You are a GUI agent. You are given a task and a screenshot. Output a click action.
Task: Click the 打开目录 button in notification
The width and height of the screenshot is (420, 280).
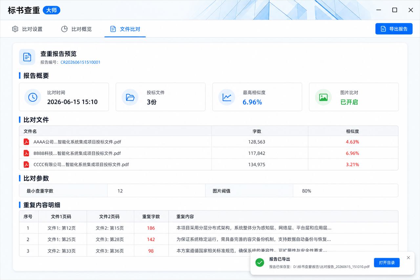point(387,263)
